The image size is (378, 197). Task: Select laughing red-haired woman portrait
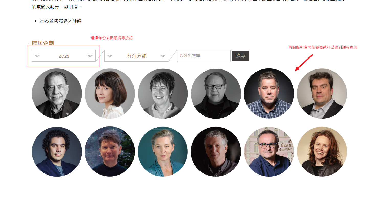(x=322, y=152)
